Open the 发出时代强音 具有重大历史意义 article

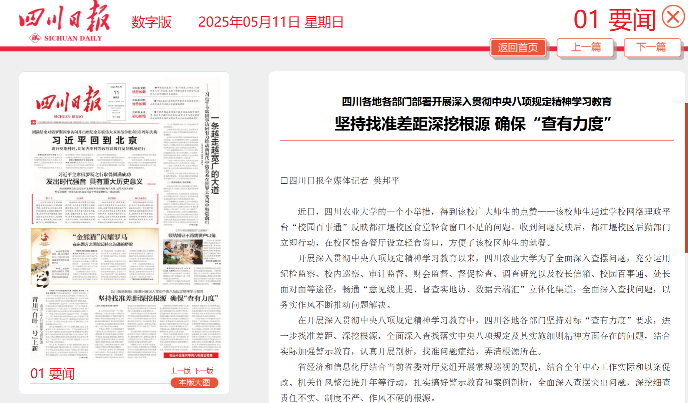click(94, 182)
